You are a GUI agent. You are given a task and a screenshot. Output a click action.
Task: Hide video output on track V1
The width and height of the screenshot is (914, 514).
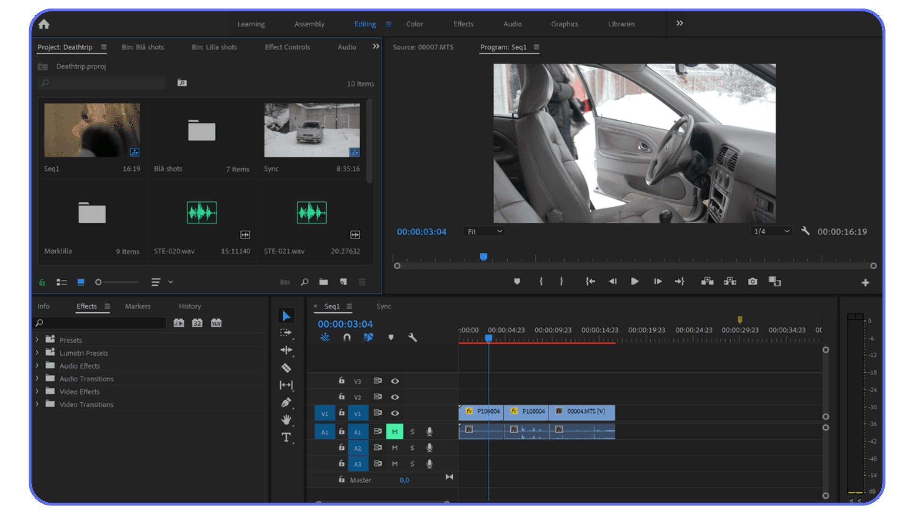[395, 413]
